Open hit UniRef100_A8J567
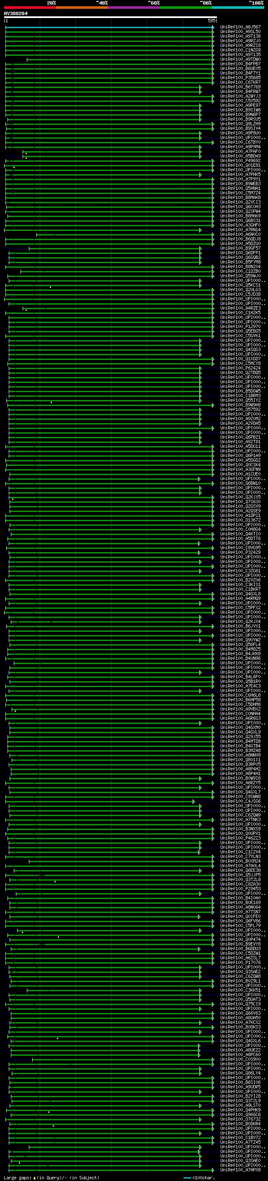Image resolution: width=268 pixels, height=1181 pixels. click(x=240, y=27)
